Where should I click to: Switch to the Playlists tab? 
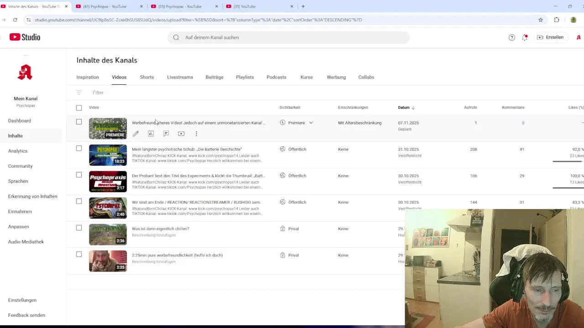(x=245, y=77)
